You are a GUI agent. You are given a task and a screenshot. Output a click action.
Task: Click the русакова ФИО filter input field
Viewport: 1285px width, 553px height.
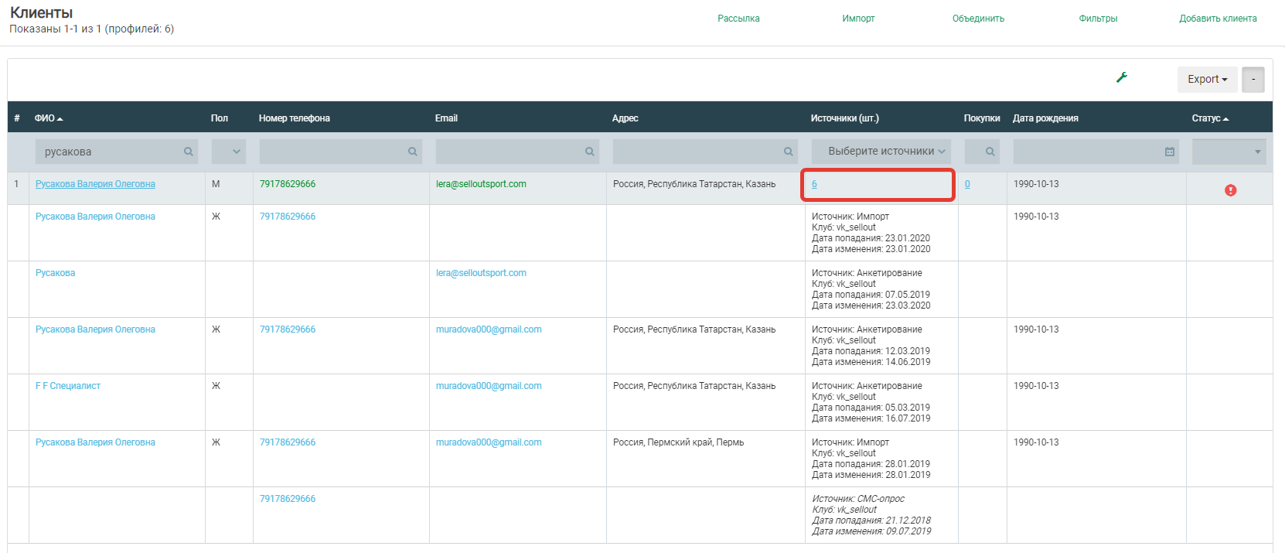point(108,152)
